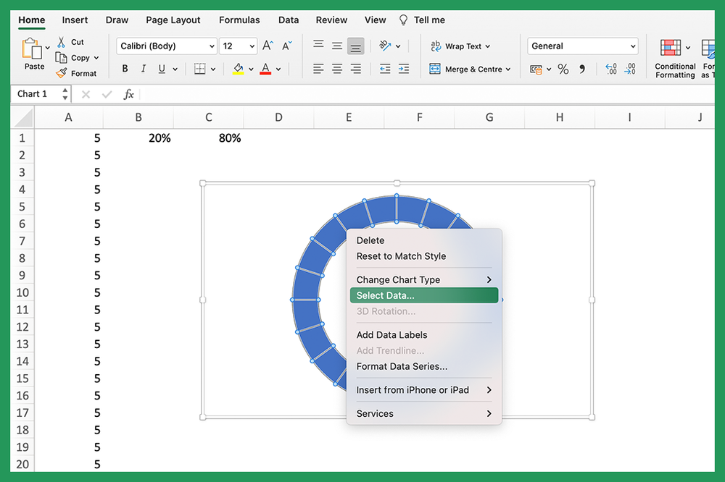Apply the Percent Style icon
The image size is (725, 482).
563,69
